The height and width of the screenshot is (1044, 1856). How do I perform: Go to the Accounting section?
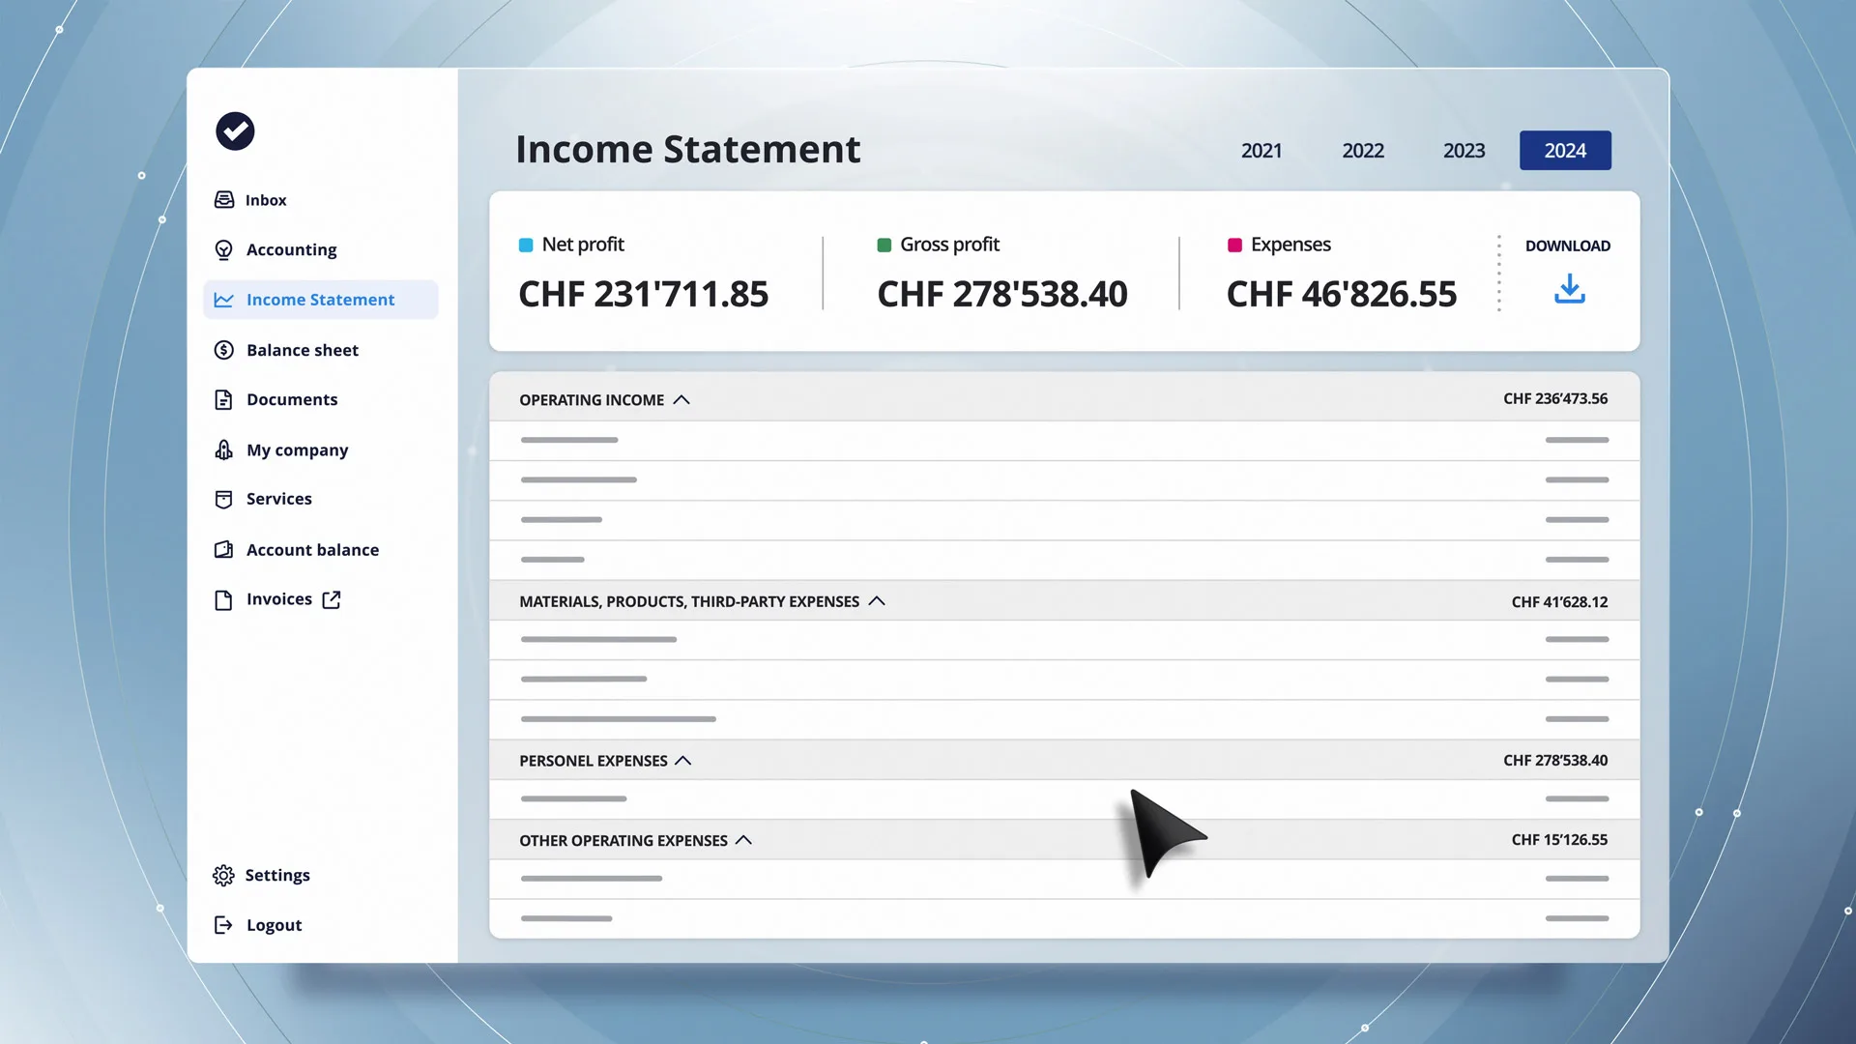click(x=292, y=249)
